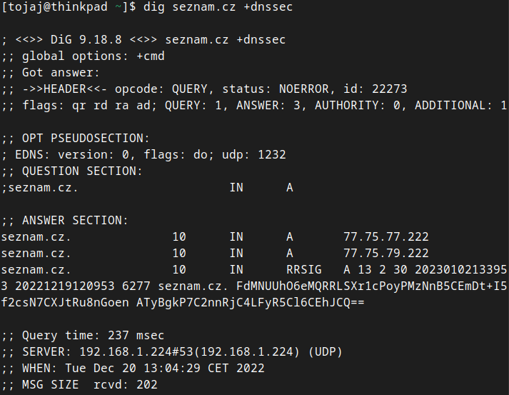Click ;seznam.cz. in the question section
Viewport: 509px width, 395px height.
click(40, 188)
